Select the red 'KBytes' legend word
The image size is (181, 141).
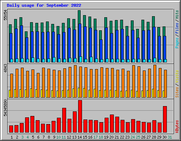click(177, 127)
